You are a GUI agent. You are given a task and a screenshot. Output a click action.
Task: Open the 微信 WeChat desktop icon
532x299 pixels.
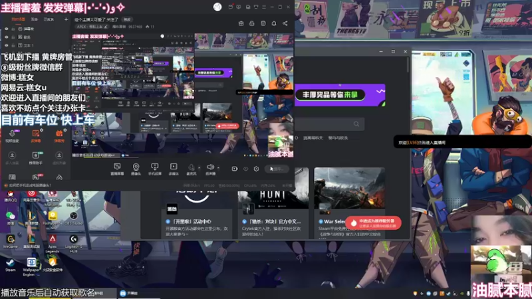click(x=10, y=219)
